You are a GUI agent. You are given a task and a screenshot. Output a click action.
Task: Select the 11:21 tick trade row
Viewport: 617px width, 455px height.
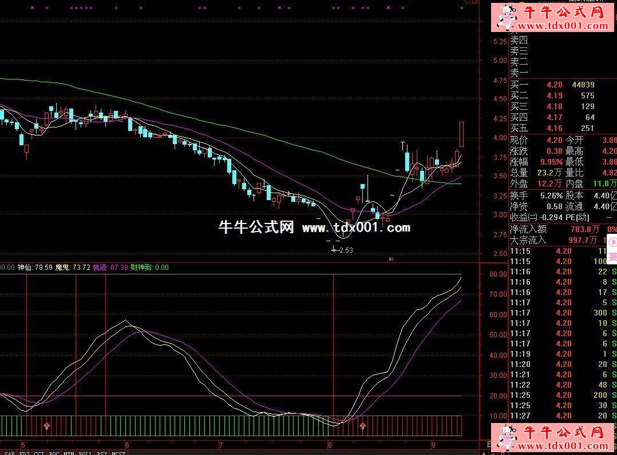(563, 374)
